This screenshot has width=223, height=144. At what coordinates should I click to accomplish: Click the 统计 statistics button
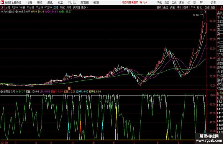(x=179, y=7)
